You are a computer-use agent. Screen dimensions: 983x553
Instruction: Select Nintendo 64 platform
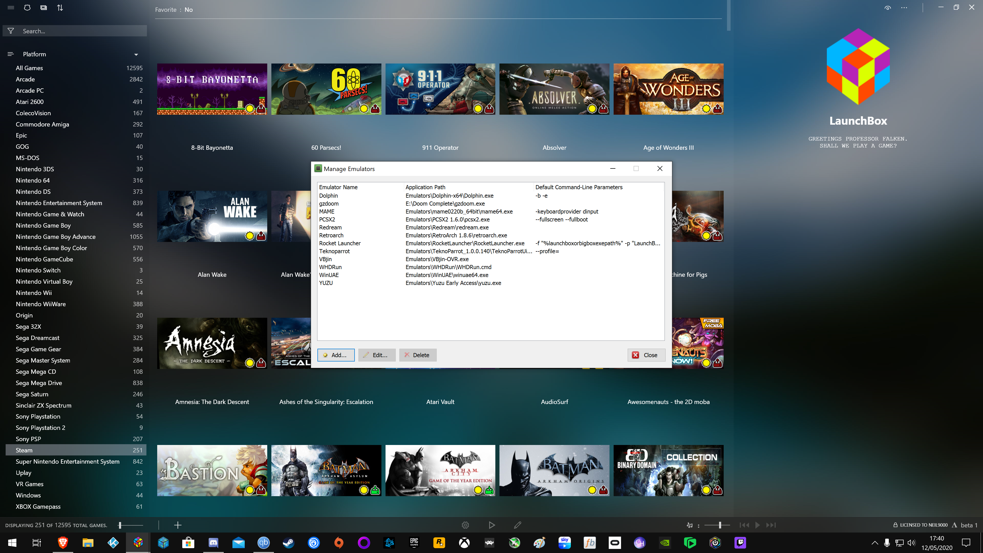point(76,180)
